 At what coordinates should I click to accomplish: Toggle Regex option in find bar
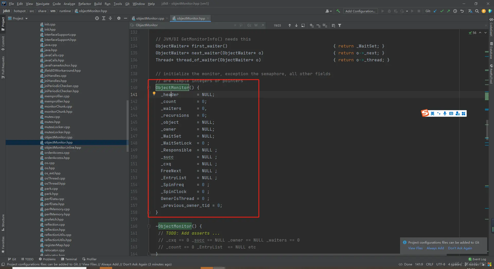click(x=262, y=25)
